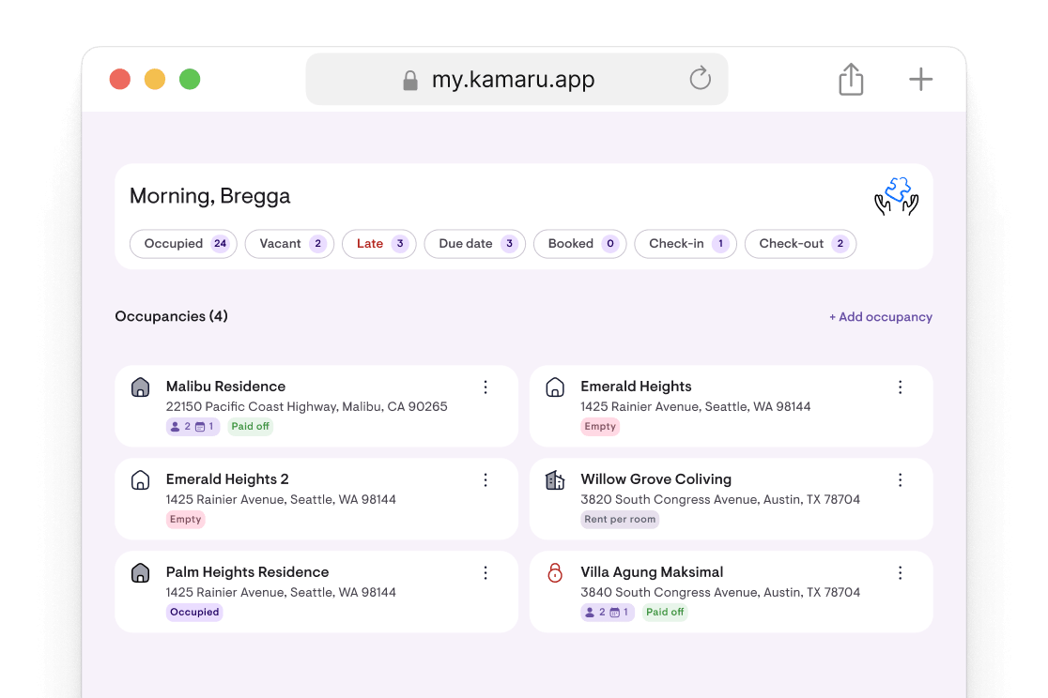
Task: Click the red close window button
Action: pyautogui.click(x=119, y=79)
